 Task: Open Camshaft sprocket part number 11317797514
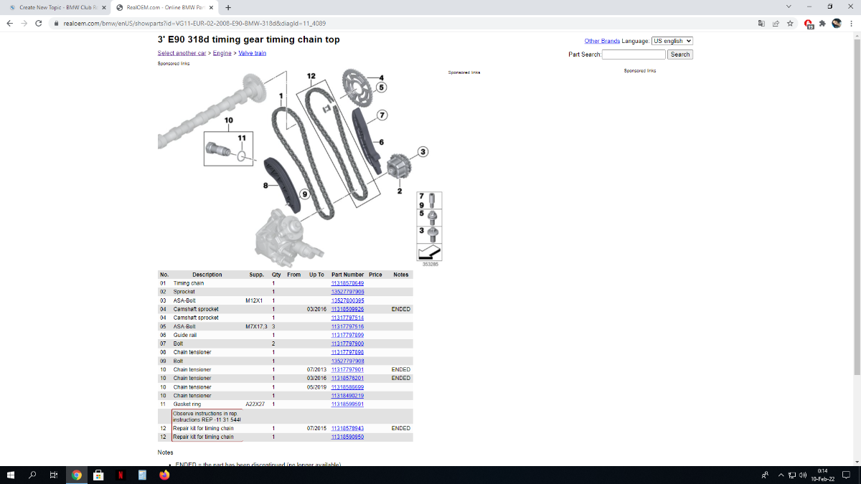(x=347, y=318)
